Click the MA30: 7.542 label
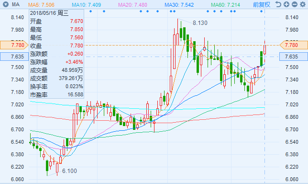308x184 pixels. coord(179,4)
